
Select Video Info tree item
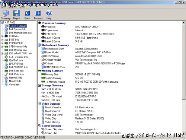pos(14,85)
